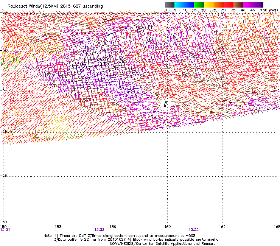Click the longitude label 162
The image size is (280, 246).
222,227
